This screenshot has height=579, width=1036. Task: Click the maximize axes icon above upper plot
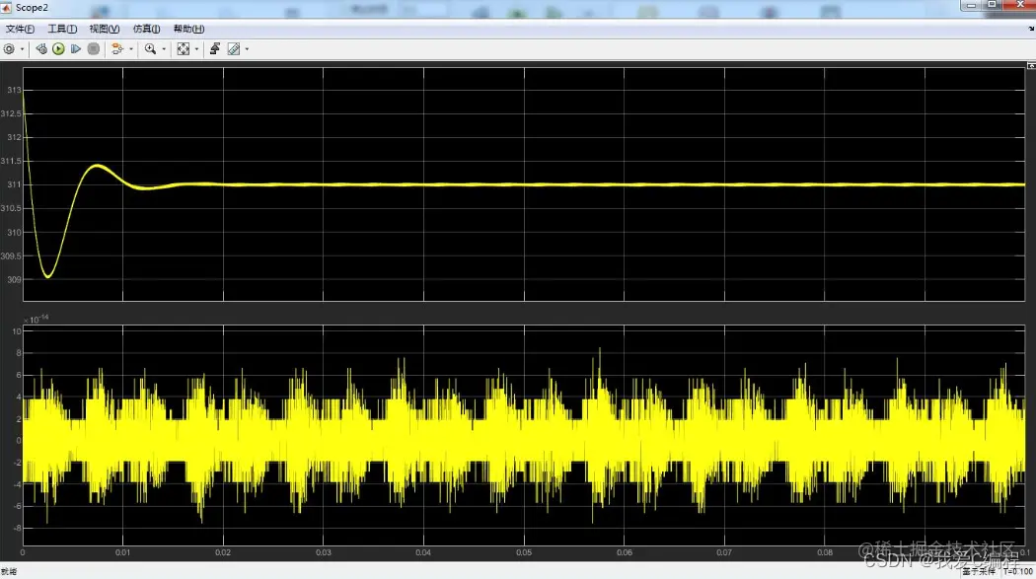pyautogui.click(x=1031, y=66)
